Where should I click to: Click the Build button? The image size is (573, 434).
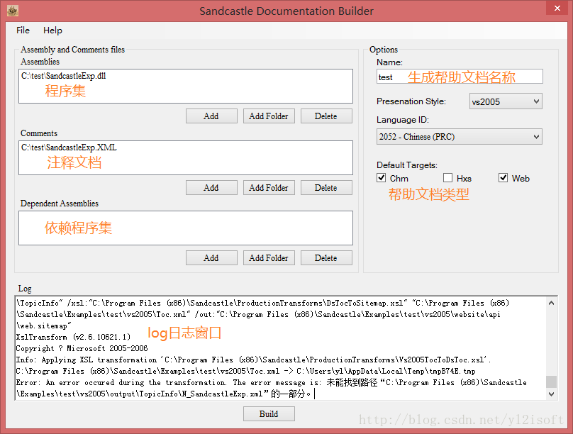269,414
